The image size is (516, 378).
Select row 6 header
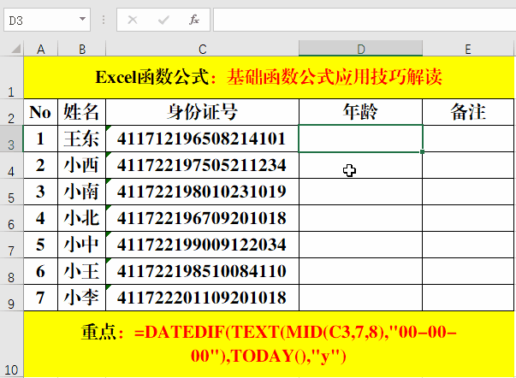(11, 218)
